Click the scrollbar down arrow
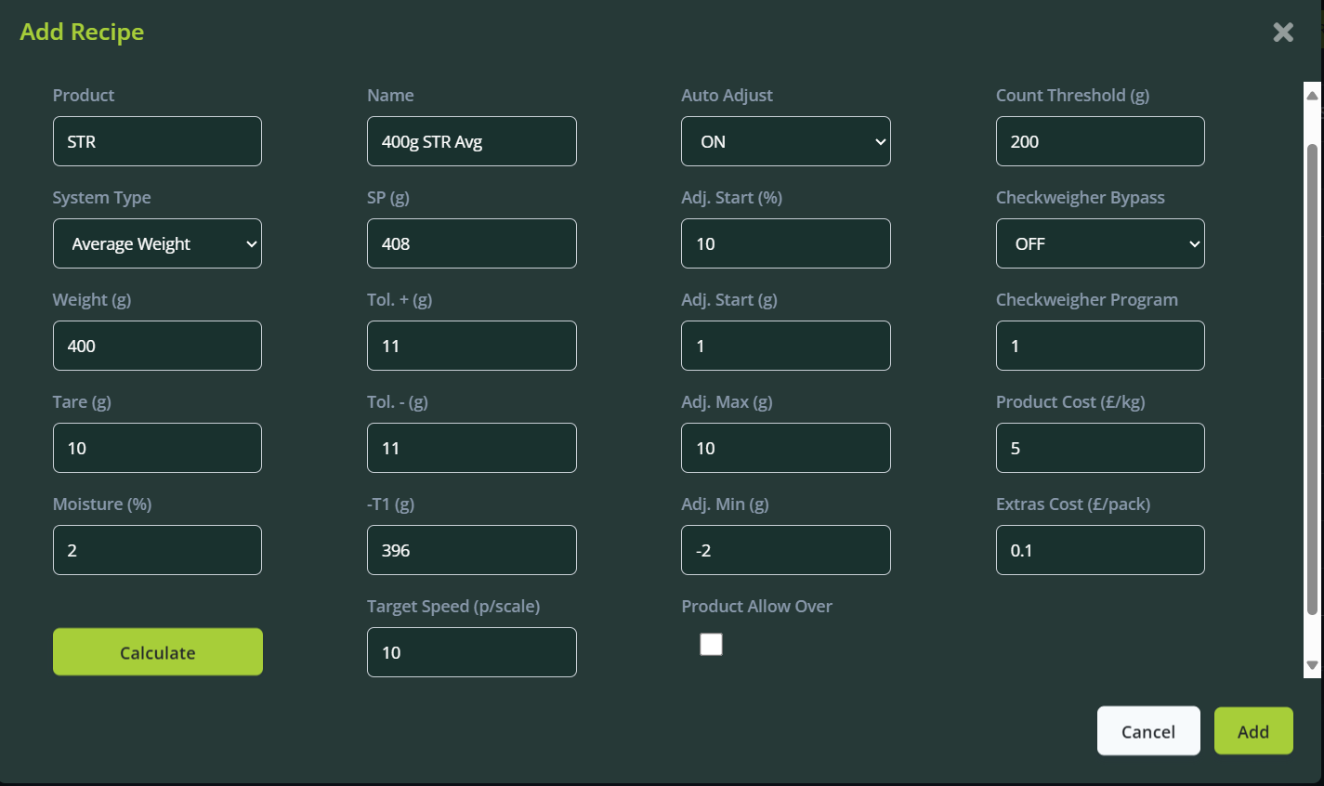This screenshot has height=786, width=1324. tap(1312, 665)
